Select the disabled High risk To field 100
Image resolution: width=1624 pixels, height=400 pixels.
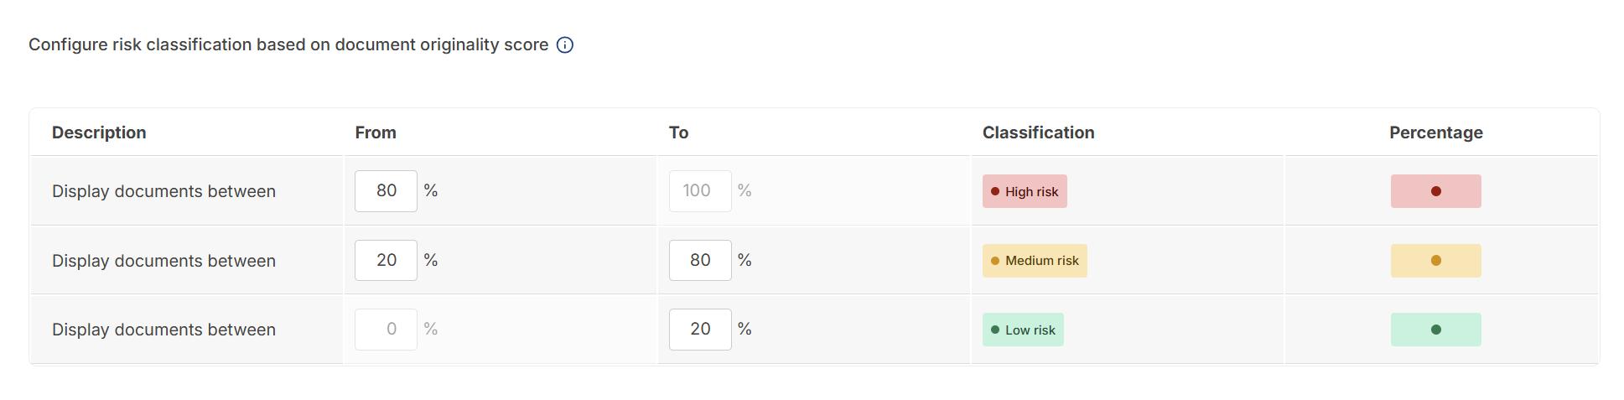pos(700,191)
